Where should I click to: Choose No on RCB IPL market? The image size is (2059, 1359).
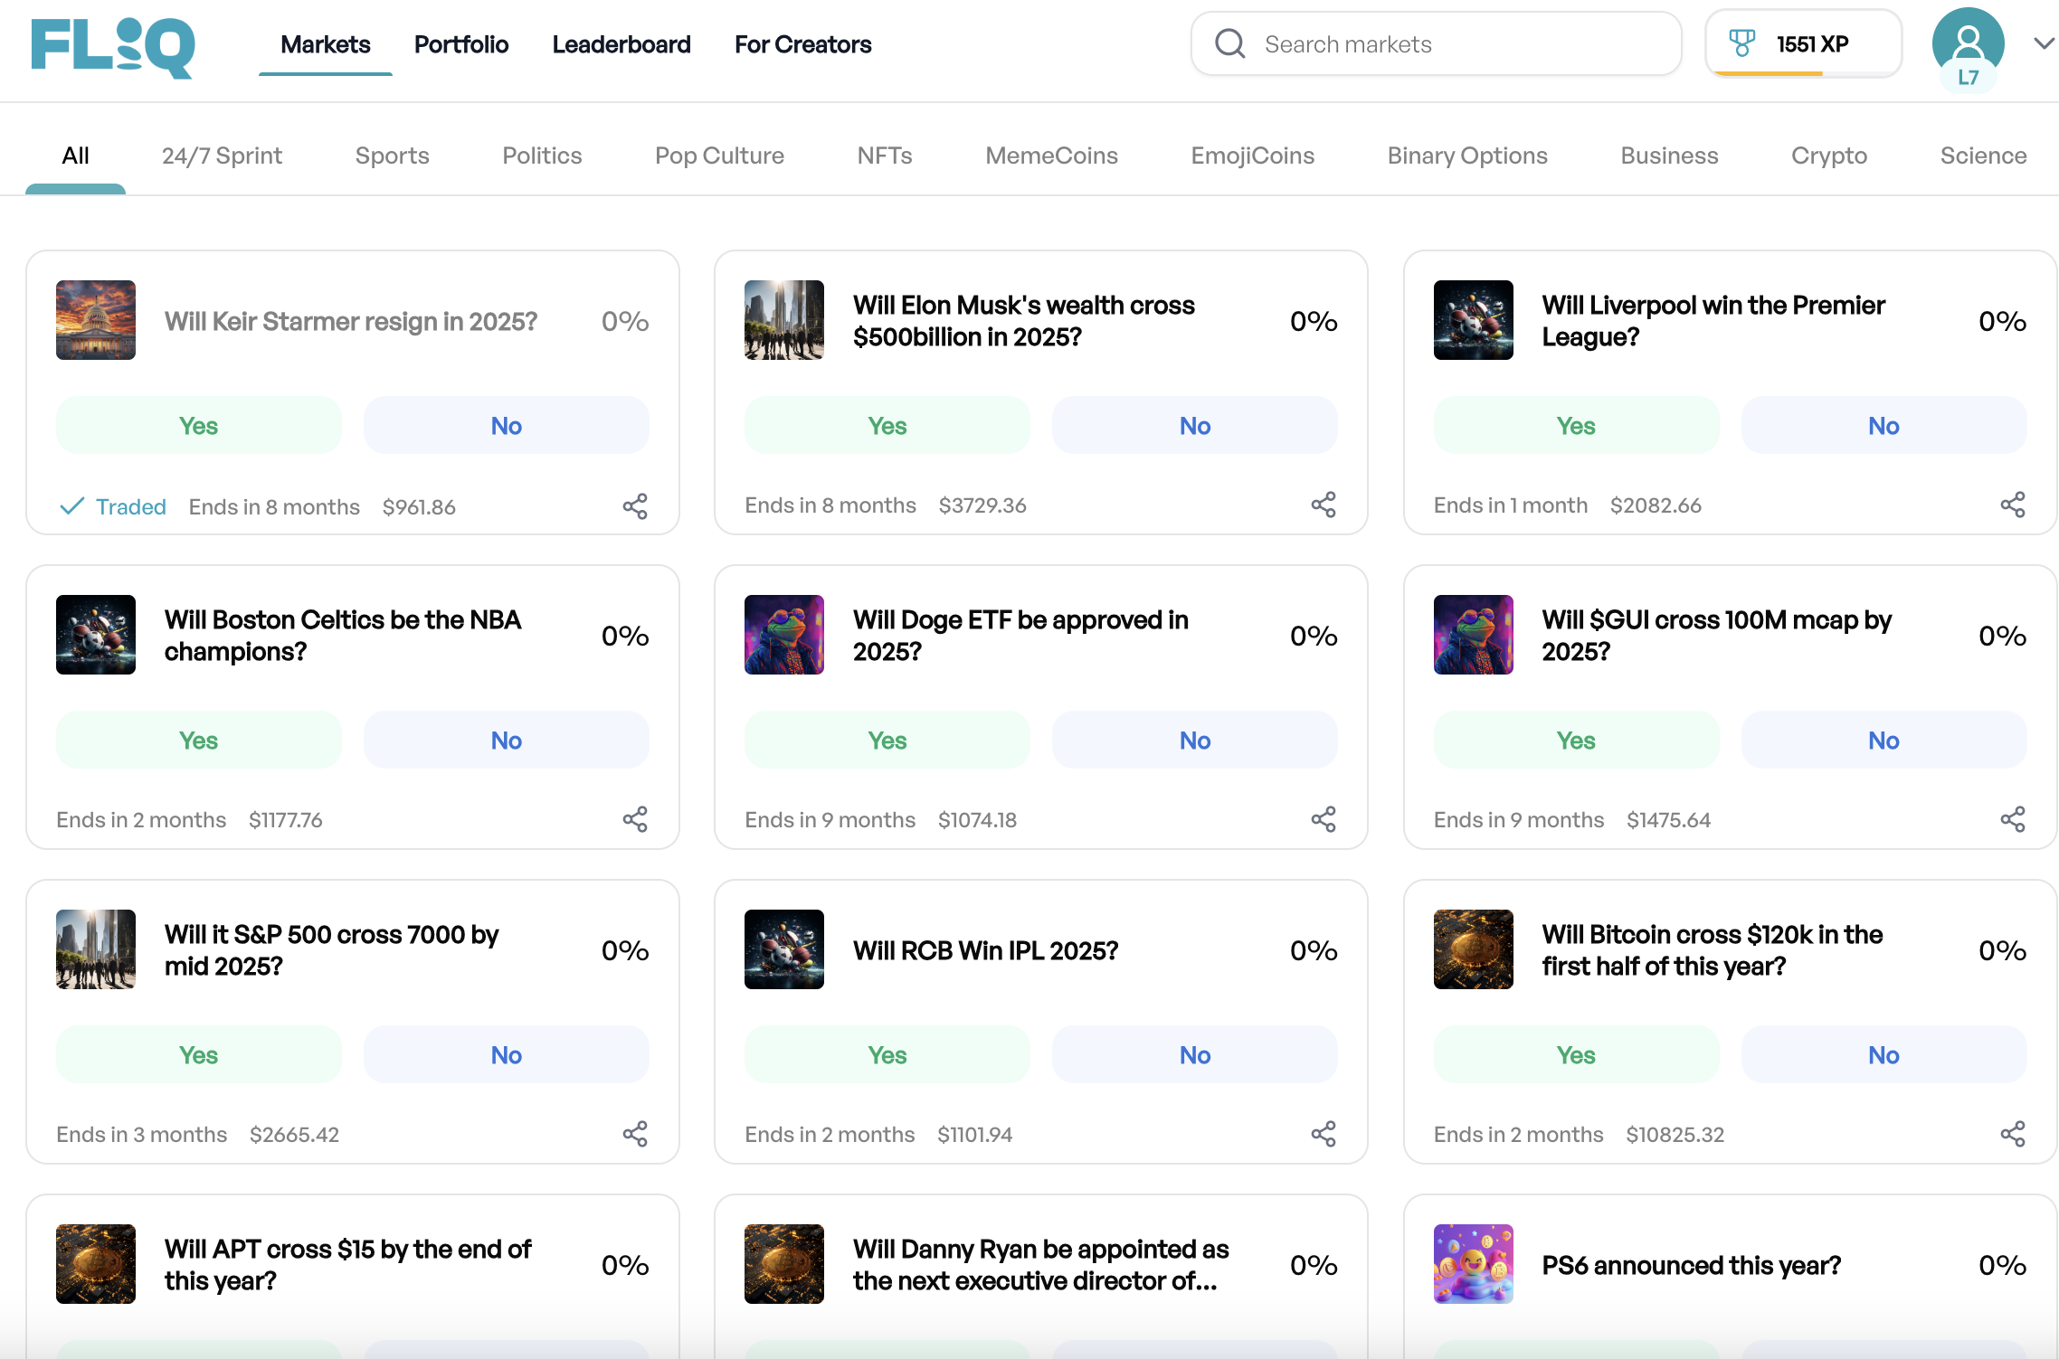[x=1194, y=1055]
